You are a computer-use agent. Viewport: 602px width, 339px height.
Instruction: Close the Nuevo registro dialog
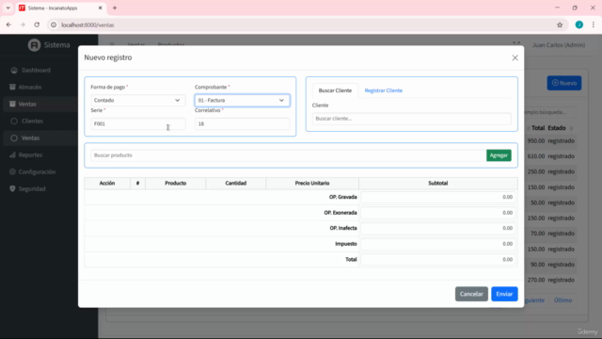515,57
